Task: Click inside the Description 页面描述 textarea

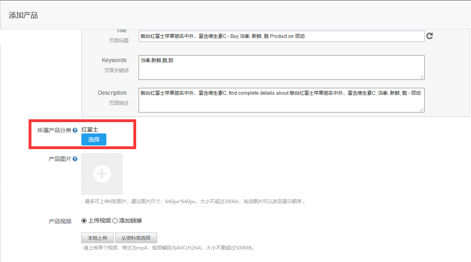Action: pyautogui.click(x=281, y=100)
